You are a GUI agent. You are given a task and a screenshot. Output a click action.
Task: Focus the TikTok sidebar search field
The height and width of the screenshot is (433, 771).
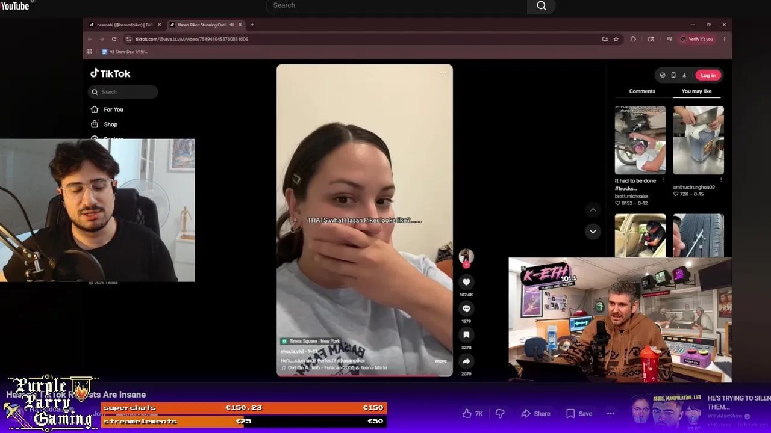[123, 92]
